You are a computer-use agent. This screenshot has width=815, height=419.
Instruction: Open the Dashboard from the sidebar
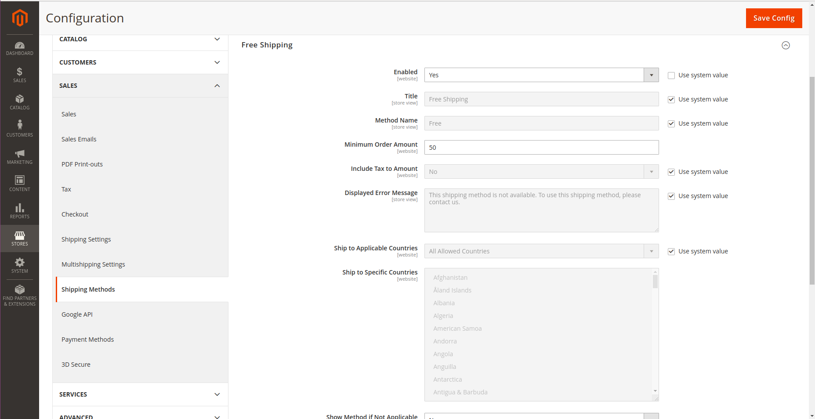(x=19, y=48)
